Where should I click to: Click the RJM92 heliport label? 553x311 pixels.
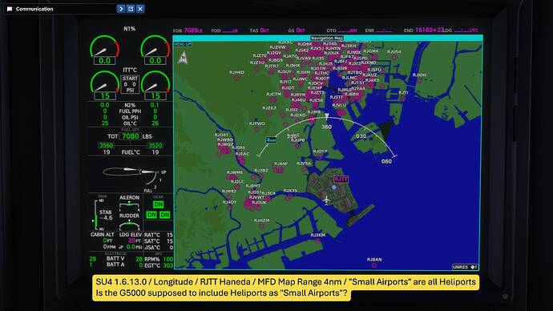pyautogui.click(x=229, y=191)
